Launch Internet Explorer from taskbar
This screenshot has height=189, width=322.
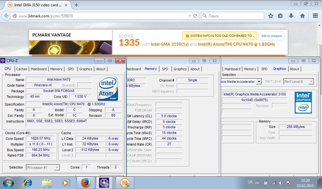(x=28, y=183)
